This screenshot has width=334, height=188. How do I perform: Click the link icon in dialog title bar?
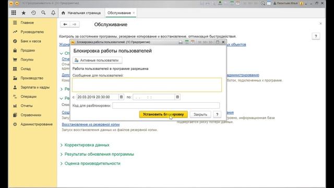pos(181,42)
